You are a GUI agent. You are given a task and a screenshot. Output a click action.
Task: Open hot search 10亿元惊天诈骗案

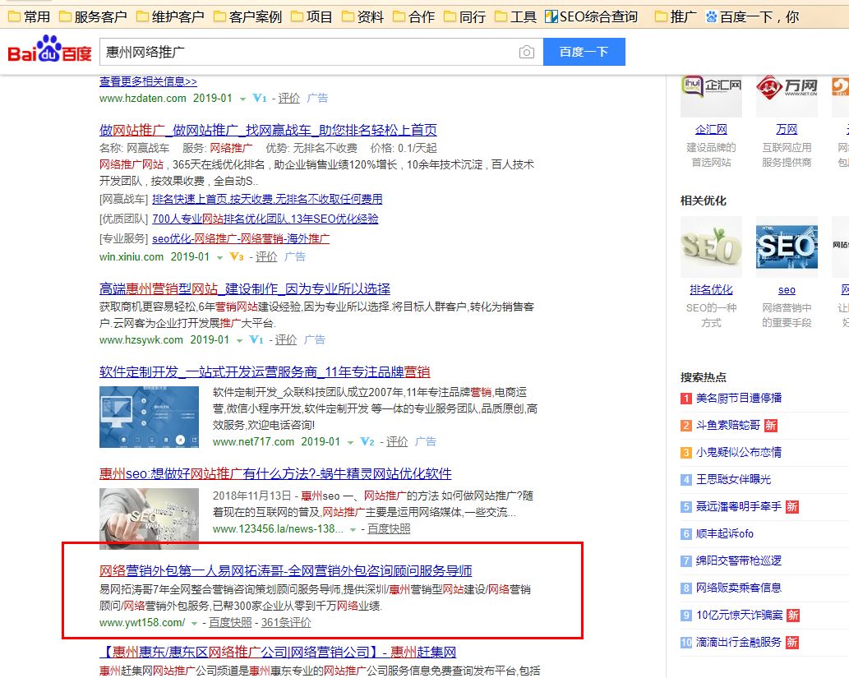740,616
